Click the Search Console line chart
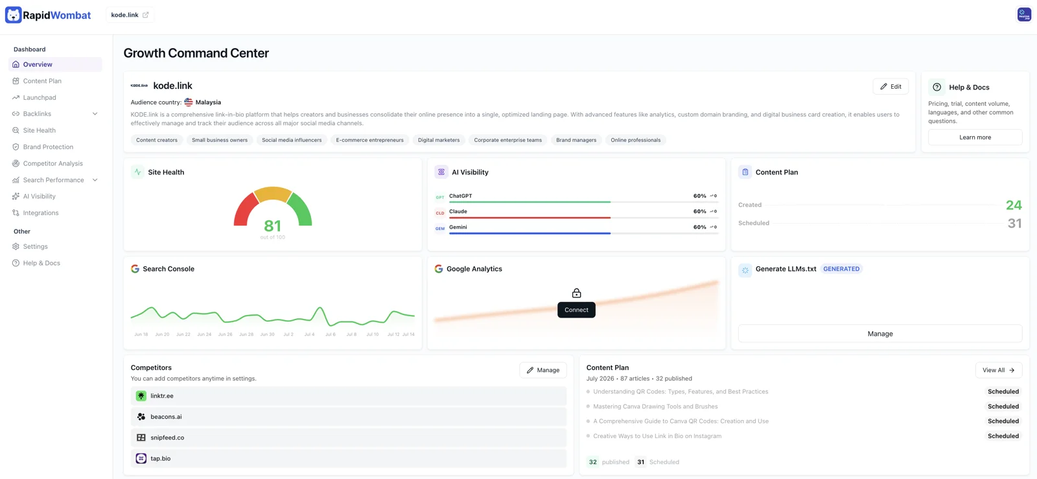The image size is (1037, 479). [x=273, y=316]
